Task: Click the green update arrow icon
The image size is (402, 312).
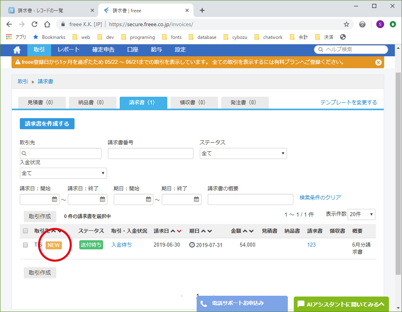Action: pyautogui.click(x=393, y=24)
